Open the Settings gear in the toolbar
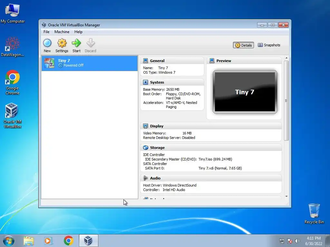Image resolution: width=330 pixels, height=247 pixels. click(62, 43)
